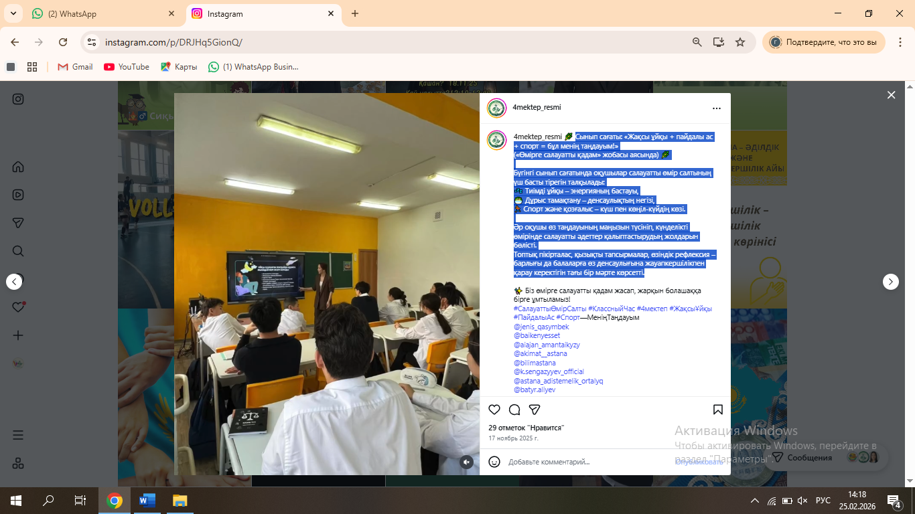The image size is (915, 514).
Task: Open 4mektep_resmi profile from post header
Action: (x=537, y=108)
